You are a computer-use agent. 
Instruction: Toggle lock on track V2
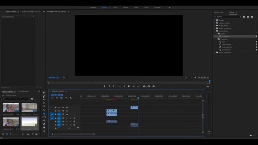[x=56, y=111]
